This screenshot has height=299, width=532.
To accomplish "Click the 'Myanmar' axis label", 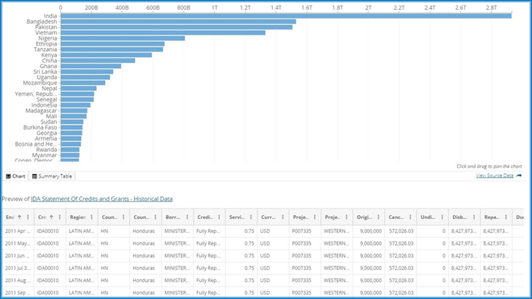I will [x=45, y=155].
